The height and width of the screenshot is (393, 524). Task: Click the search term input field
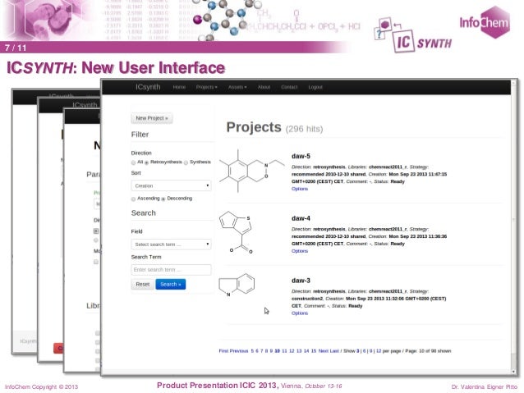[171, 269]
